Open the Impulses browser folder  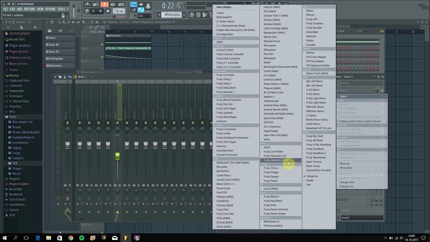[x=15, y=106]
